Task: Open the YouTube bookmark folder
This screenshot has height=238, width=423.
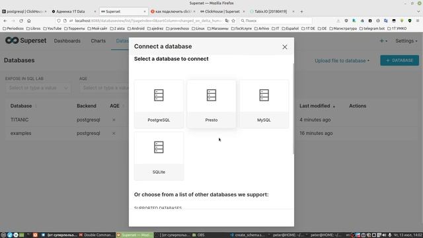Action: point(52,28)
